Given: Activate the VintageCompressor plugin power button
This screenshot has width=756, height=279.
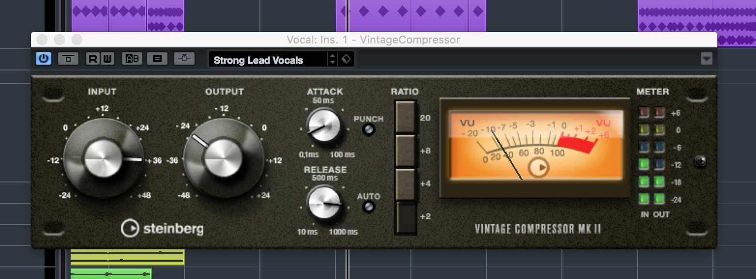Looking at the screenshot, I should [x=43, y=58].
